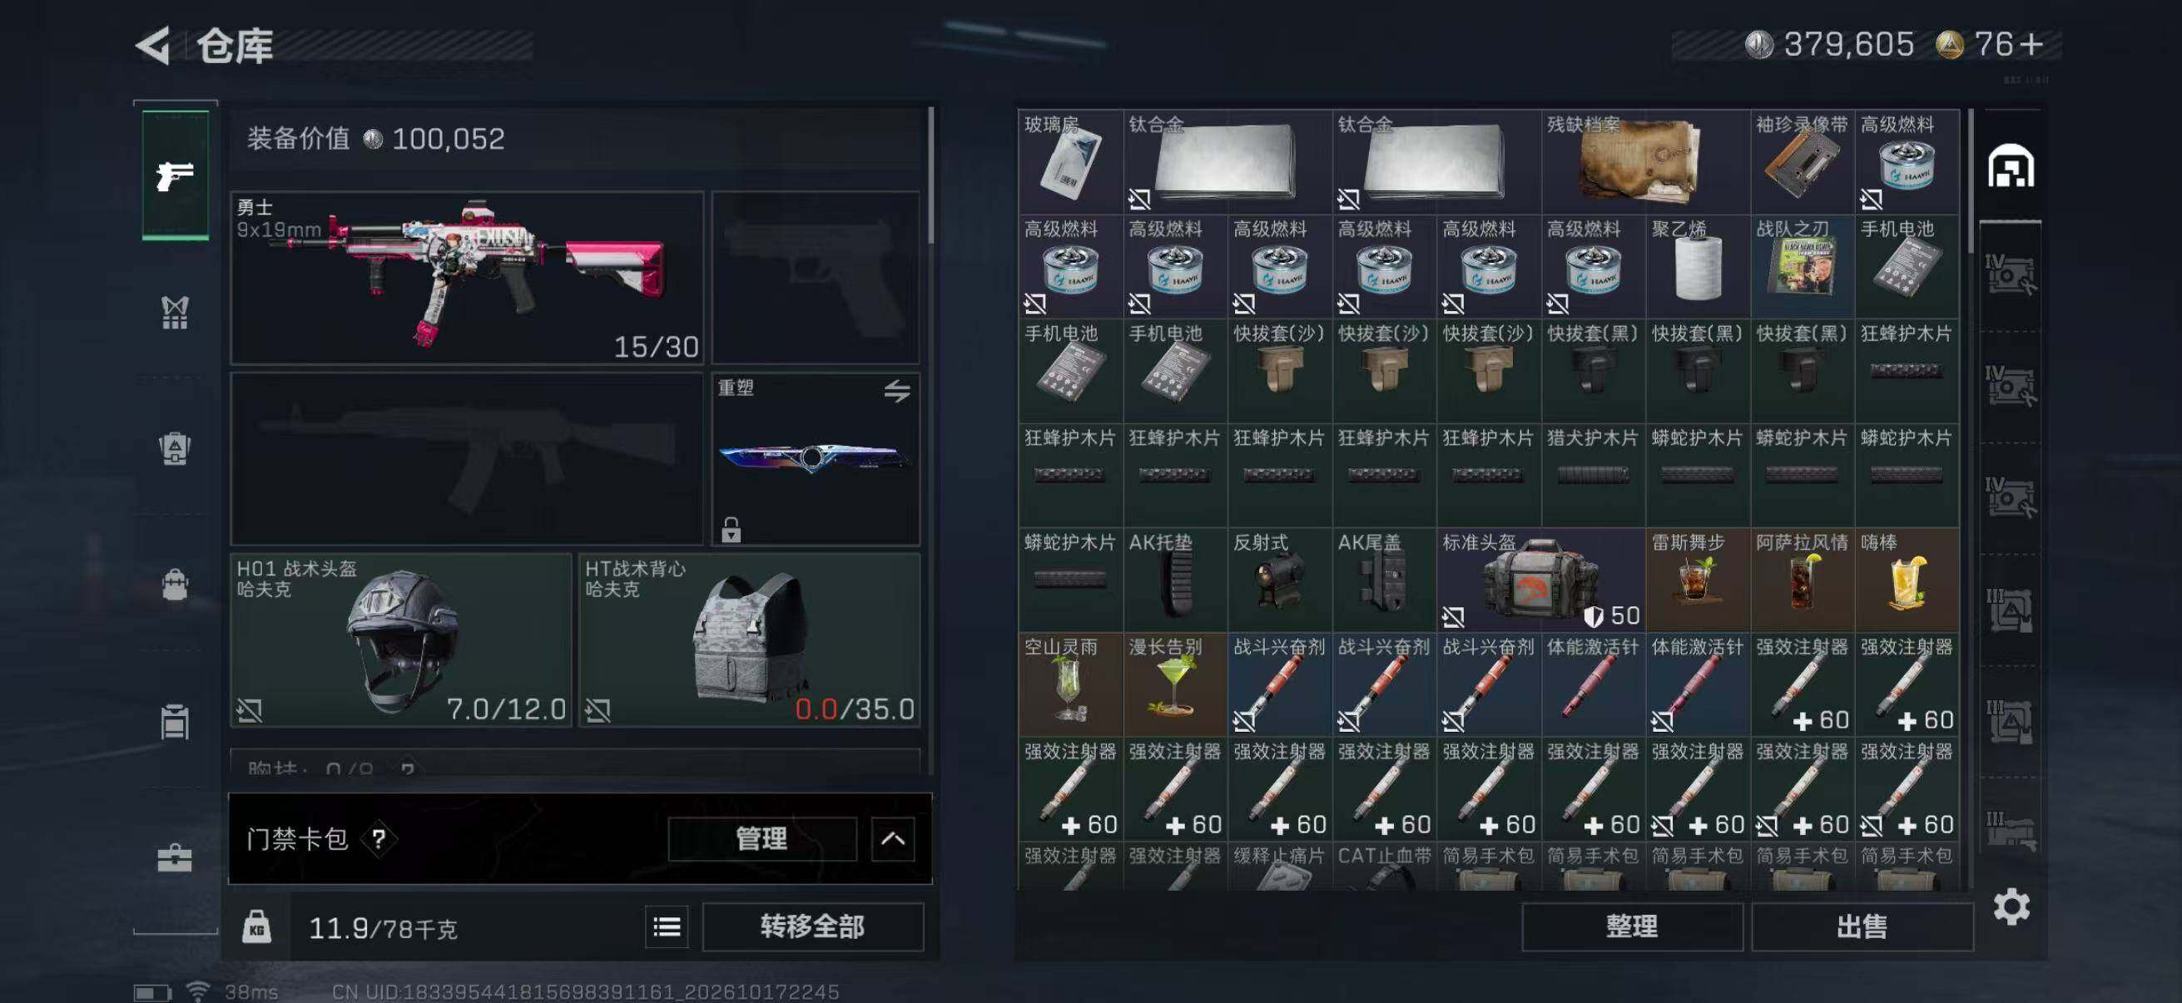The image size is (2182, 1003).
Task: Select the 聚乙烯 white spool item
Action: (x=1698, y=267)
